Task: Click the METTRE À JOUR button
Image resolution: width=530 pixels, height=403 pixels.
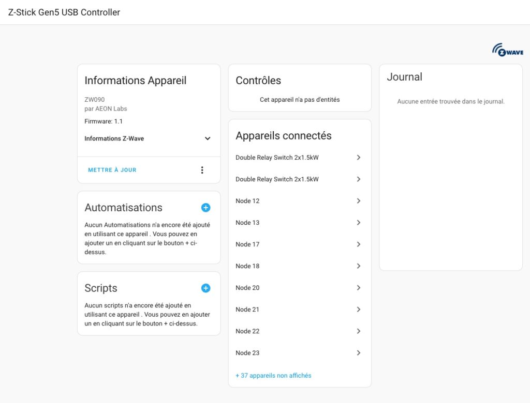Action: (x=112, y=170)
